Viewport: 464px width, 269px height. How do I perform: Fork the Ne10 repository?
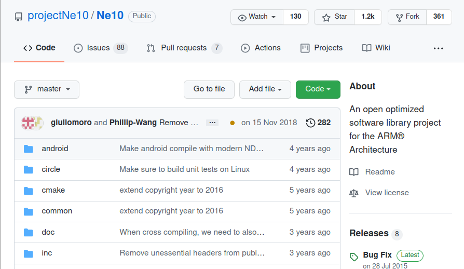[407, 17]
